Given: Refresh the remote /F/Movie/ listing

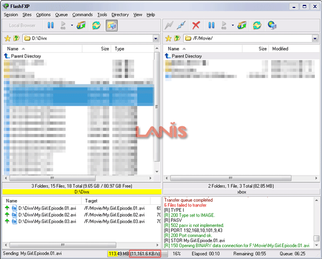Looking at the screenshot, I should (257, 25).
